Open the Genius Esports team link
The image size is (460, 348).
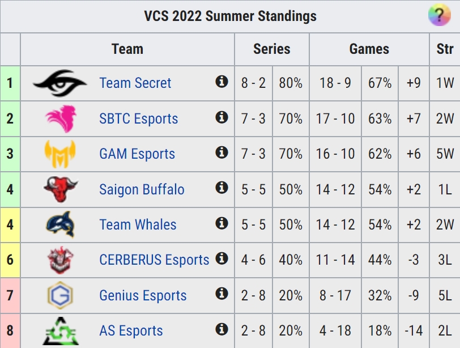click(143, 295)
